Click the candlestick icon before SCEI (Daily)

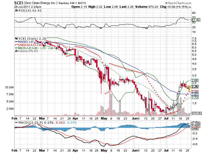pyautogui.click(x=16, y=38)
